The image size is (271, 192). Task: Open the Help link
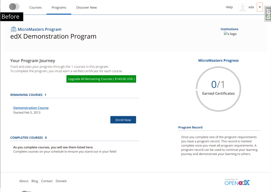[x=229, y=7]
